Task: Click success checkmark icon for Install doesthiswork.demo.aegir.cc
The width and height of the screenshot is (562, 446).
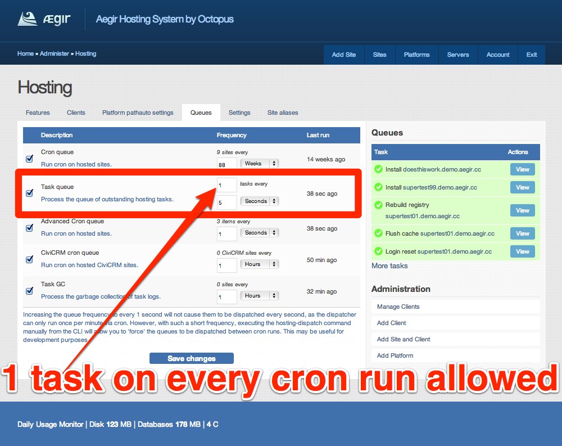Action: pos(378,169)
